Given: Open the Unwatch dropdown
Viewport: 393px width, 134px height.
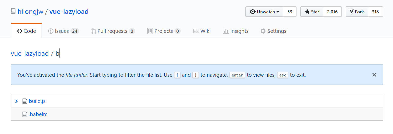Looking at the screenshot, I should pos(264,12).
